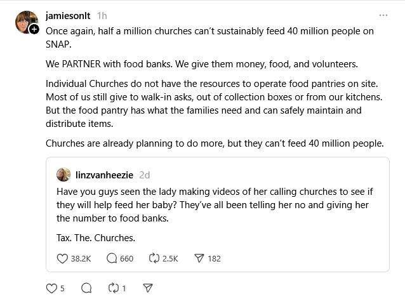The width and height of the screenshot is (405, 304).
Task: Open the three-dot more options menu
Action: 383,15
